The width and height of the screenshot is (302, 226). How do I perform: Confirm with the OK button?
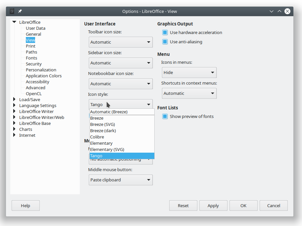click(x=243, y=206)
